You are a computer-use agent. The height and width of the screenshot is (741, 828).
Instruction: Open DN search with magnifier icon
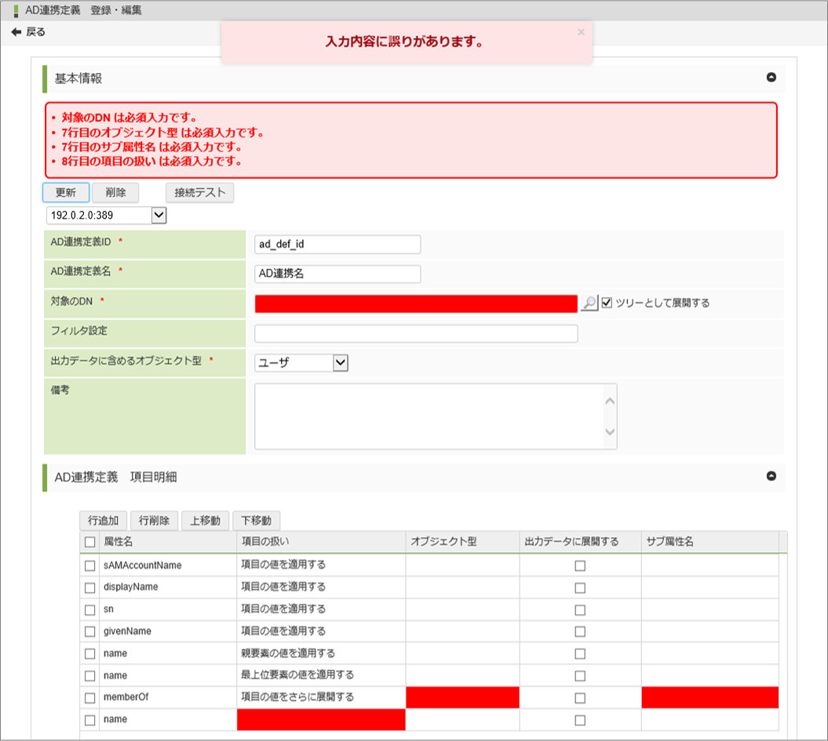pyautogui.click(x=589, y=303)
